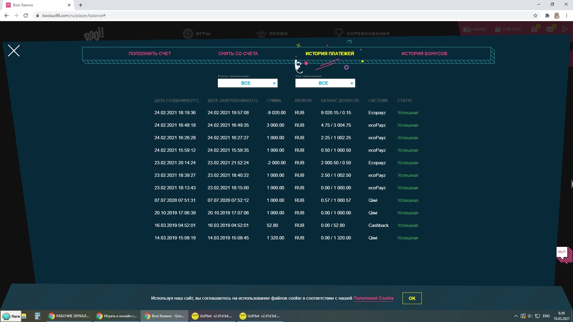Switch to the ПОПОЛНИТЬ СЧЕТ tab

pyautogui.click(x=150, y=54)
